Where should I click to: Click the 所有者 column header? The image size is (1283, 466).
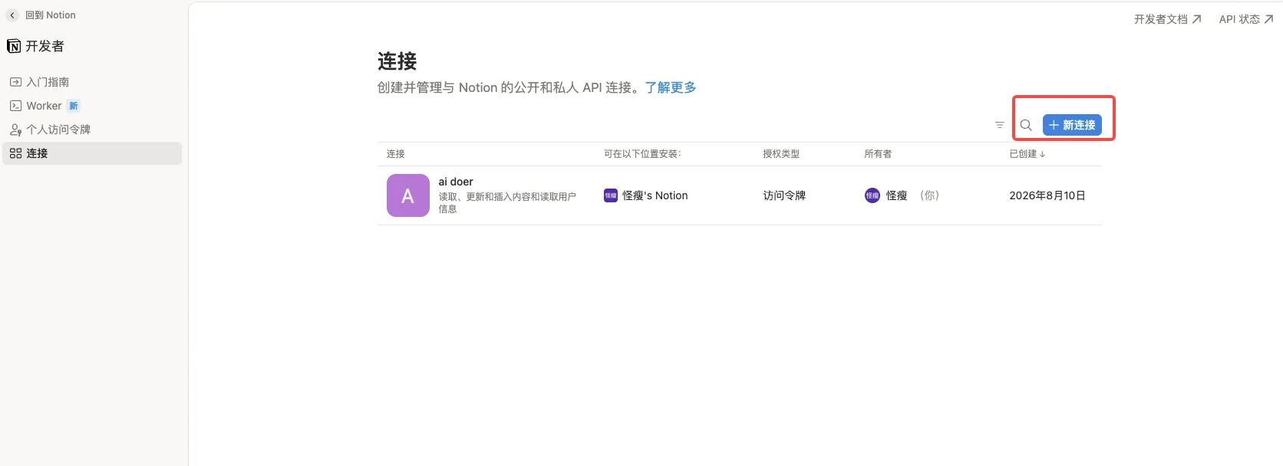pyautogui.click(x=878, y=154)
